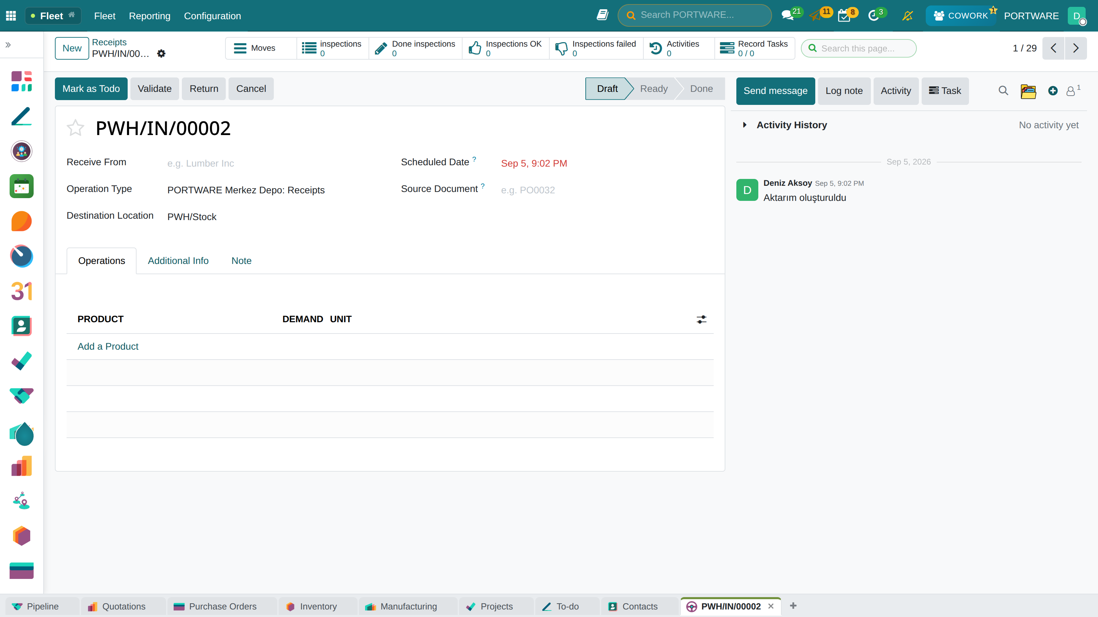1098x617 pixels.
Task: Open the CRM handshake sidebar icon
Action: pyautogui.click(x=22, y=396)
